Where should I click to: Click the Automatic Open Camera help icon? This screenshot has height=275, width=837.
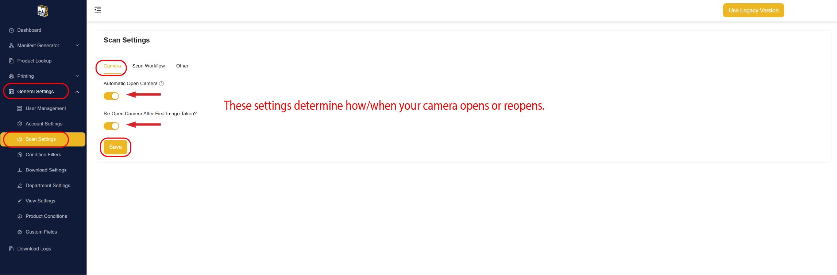(162, 84)
